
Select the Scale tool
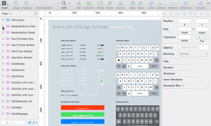140,3
